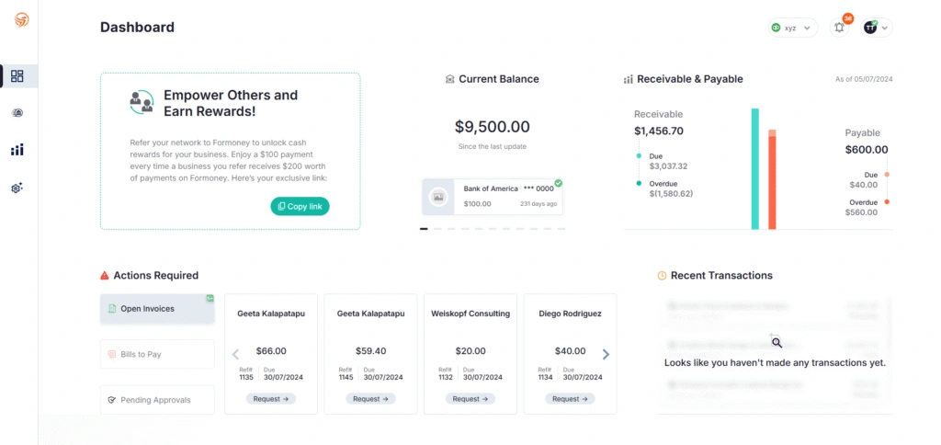Click the bank thumbnail on Bank of America card

tap(439, 197)
